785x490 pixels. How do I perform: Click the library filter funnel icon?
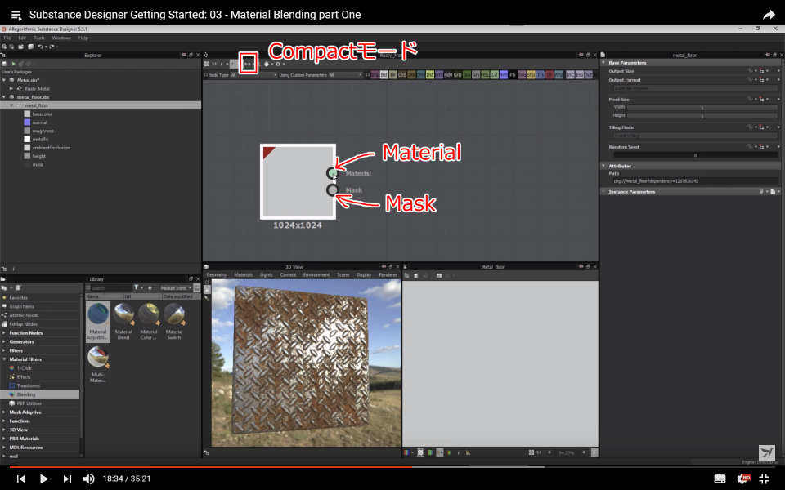pos(137,288)
